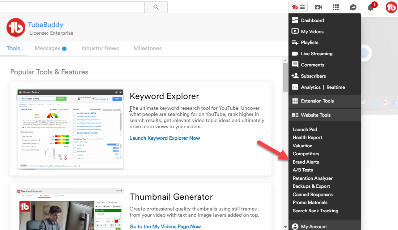Screen dimensions: 398x230
Task: Expand the Extension Tools section
Action: coord(317,101)
